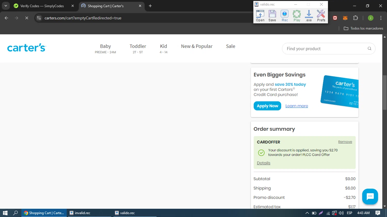Open the Prefs tools icon
Screen dimensions: 387x217
(x=321, y=16)
